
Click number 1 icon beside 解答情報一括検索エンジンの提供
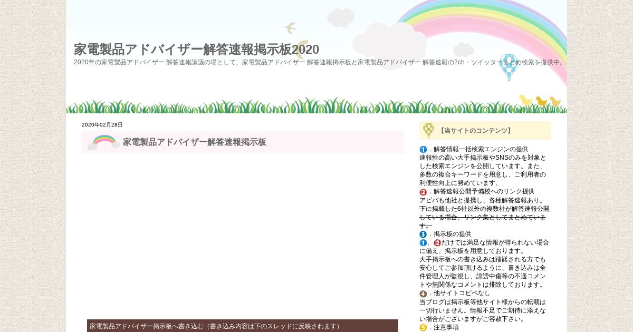pos(423,150)
